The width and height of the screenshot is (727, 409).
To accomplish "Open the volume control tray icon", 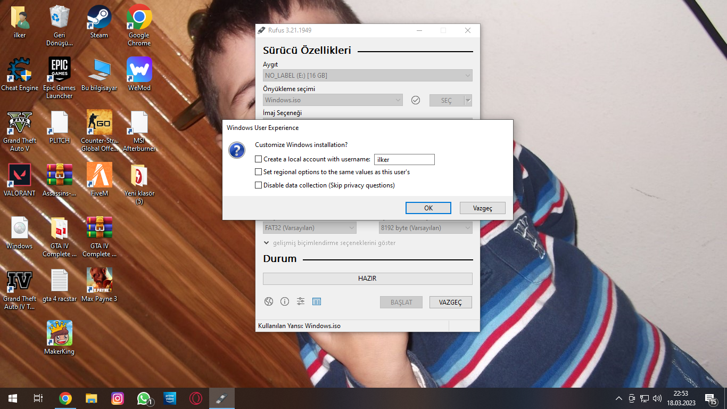I will point(657,398).
